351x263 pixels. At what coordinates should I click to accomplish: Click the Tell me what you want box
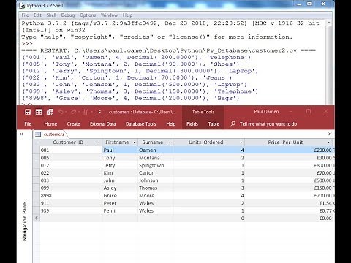click(x=268, y=124)
